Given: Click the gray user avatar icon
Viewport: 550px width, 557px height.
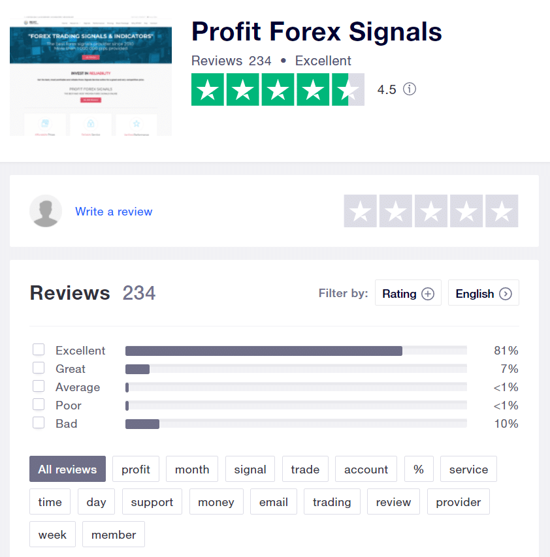Looking at the screenshot, I should [46, 211].
